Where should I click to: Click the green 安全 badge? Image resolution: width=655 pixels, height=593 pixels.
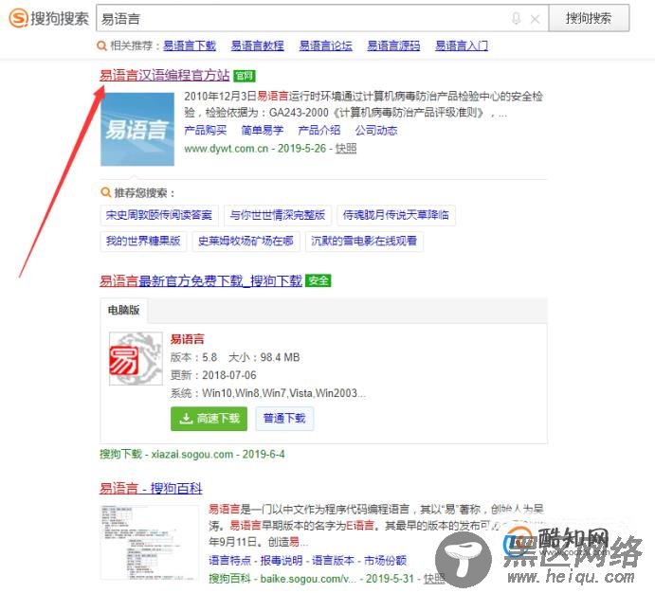click(x=318, y=280)
